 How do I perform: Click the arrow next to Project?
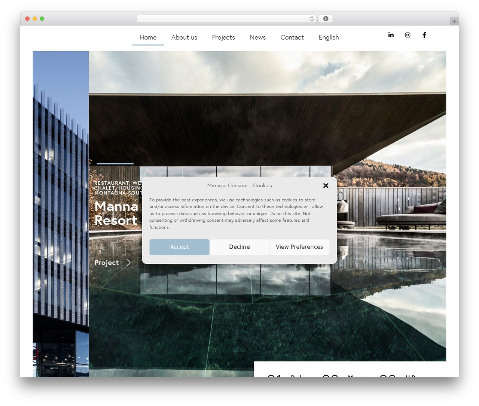click(x=128, y=263)
